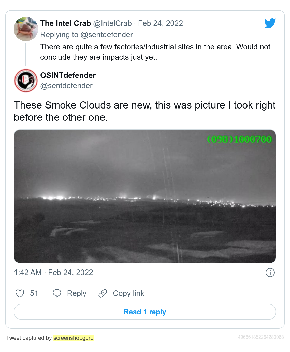Click the reply speech bubble icon

pos(57,293)
